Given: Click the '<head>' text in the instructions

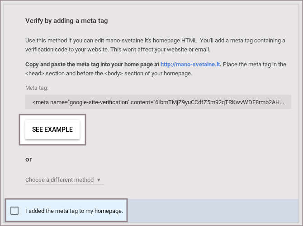Looking at the screenshot, I should pos(34,73).
